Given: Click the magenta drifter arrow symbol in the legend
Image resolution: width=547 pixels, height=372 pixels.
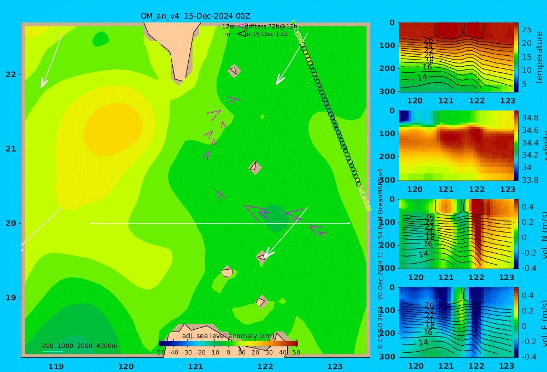Looking at the screenshot, I should coord(241,26).
